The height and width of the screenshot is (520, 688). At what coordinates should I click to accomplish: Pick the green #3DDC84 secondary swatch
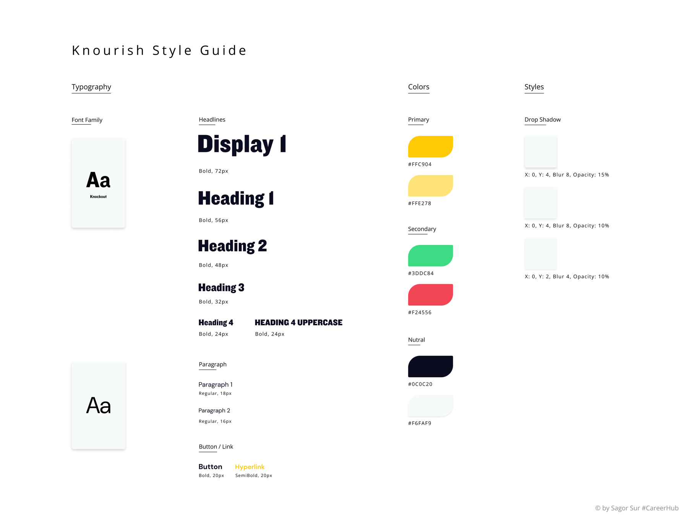pyautogui.click(x=430, y=256)
